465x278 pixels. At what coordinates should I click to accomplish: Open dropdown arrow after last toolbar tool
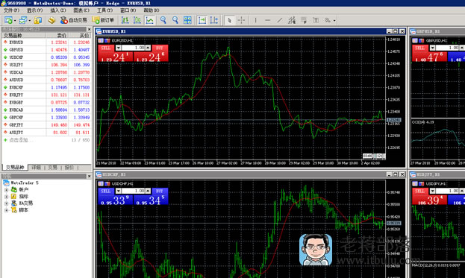tap(334, 20)
